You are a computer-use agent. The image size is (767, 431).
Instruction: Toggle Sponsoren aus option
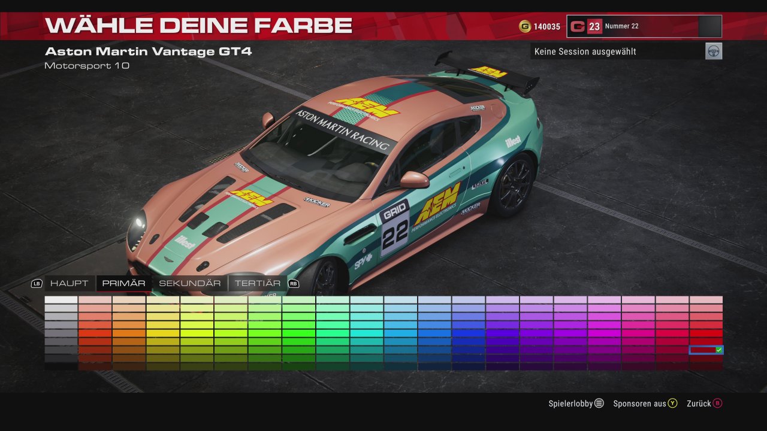[639, 403]
